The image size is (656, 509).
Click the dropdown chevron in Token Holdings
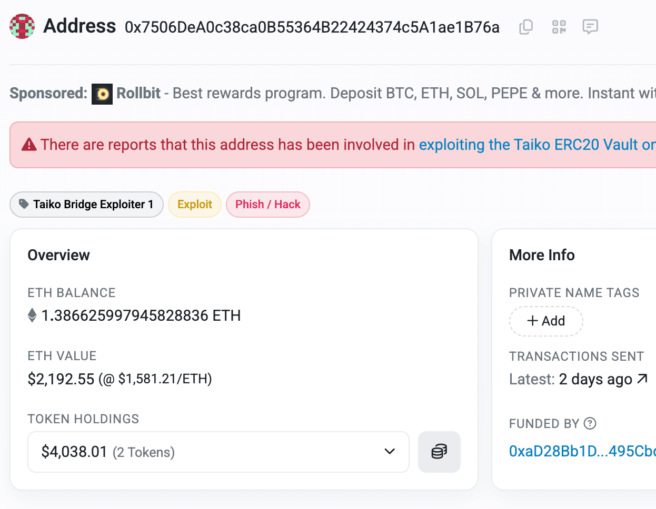pos(390,452)
